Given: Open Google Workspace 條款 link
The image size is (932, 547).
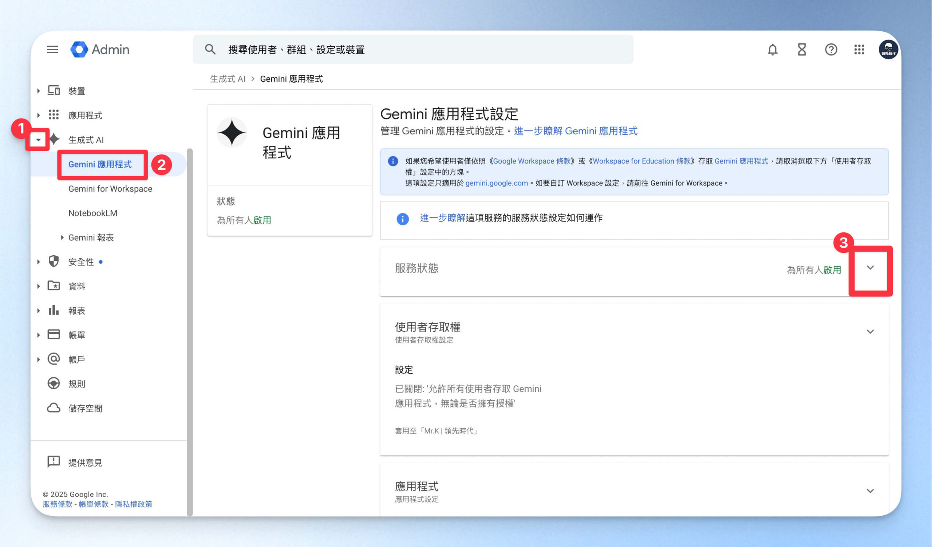Looking at the screenshot, I should [x=532, y=161].
